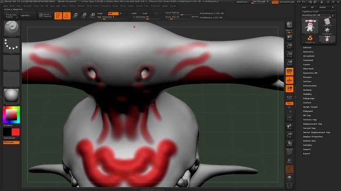Activate the Rotate transform in top shelf
The height and width of the screenshot is (191, 341).
tap(92, 15)
